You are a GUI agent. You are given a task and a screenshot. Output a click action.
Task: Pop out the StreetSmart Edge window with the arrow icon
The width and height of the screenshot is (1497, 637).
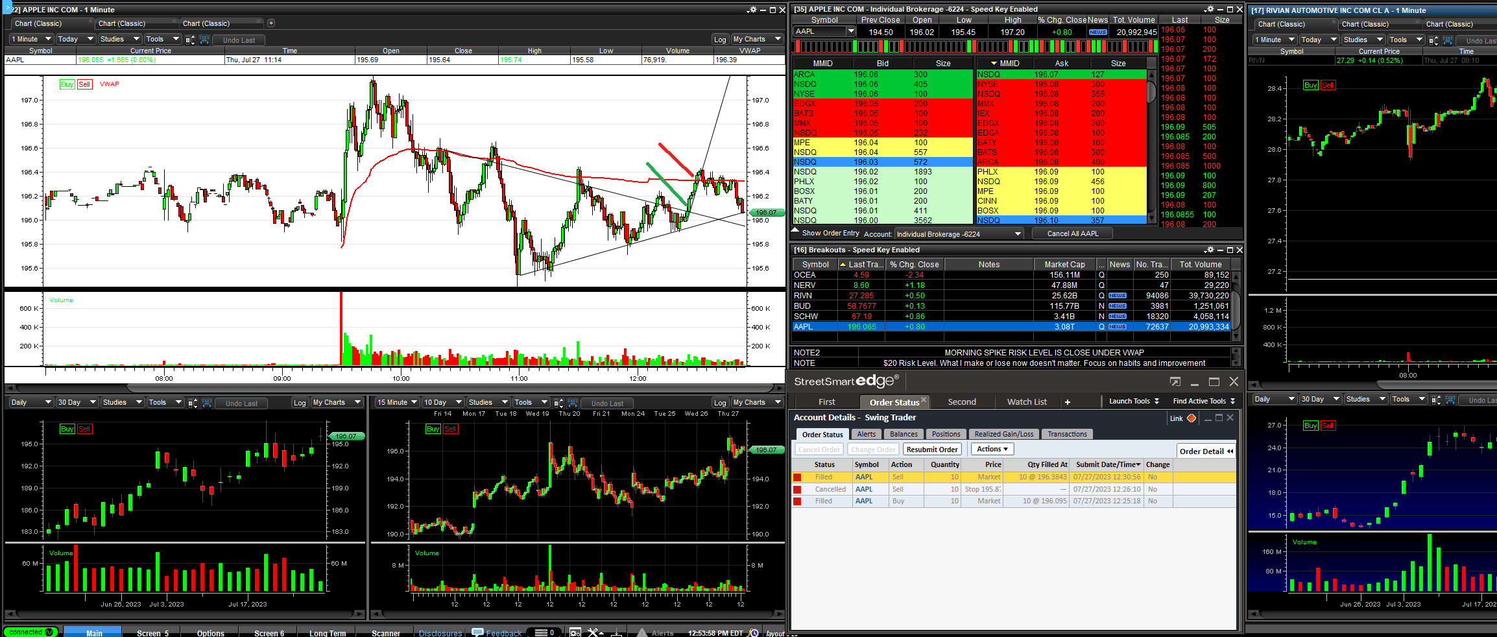(1175, 382)
